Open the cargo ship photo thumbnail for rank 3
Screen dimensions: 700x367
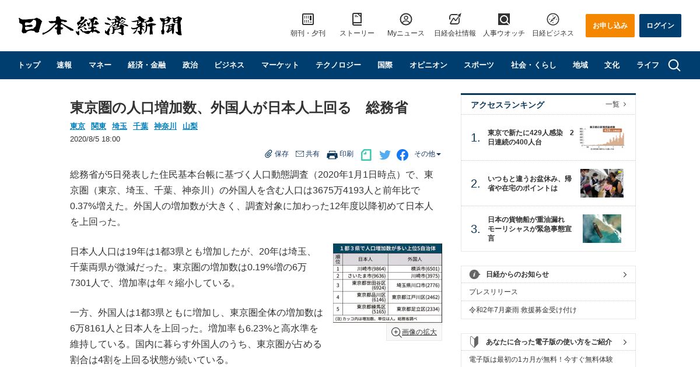coord(602,228)
